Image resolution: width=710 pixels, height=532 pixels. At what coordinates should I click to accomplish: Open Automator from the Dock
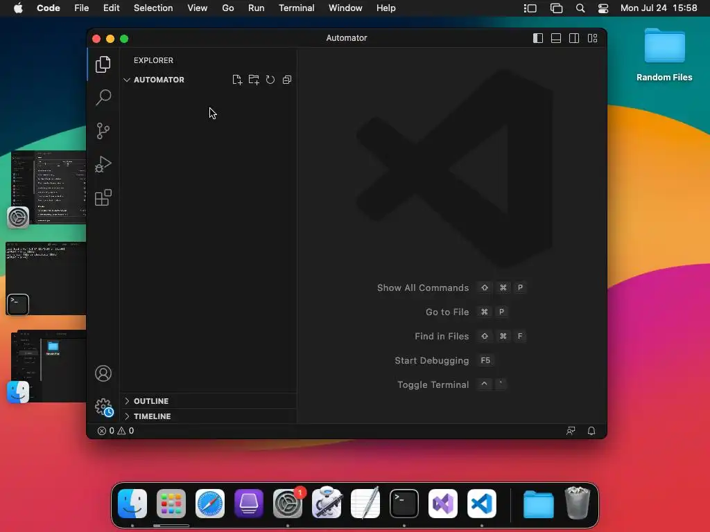click(327, 503)
